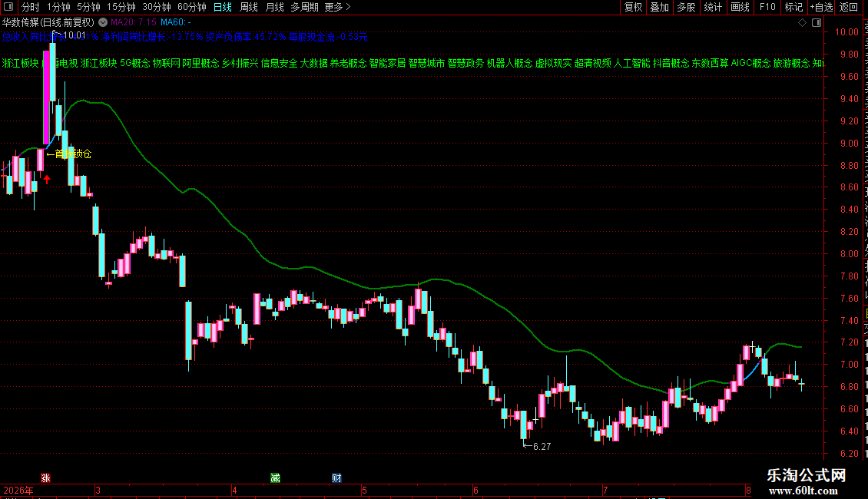
Task: Click the 旅游概念 concept tag
Action: 792,63
